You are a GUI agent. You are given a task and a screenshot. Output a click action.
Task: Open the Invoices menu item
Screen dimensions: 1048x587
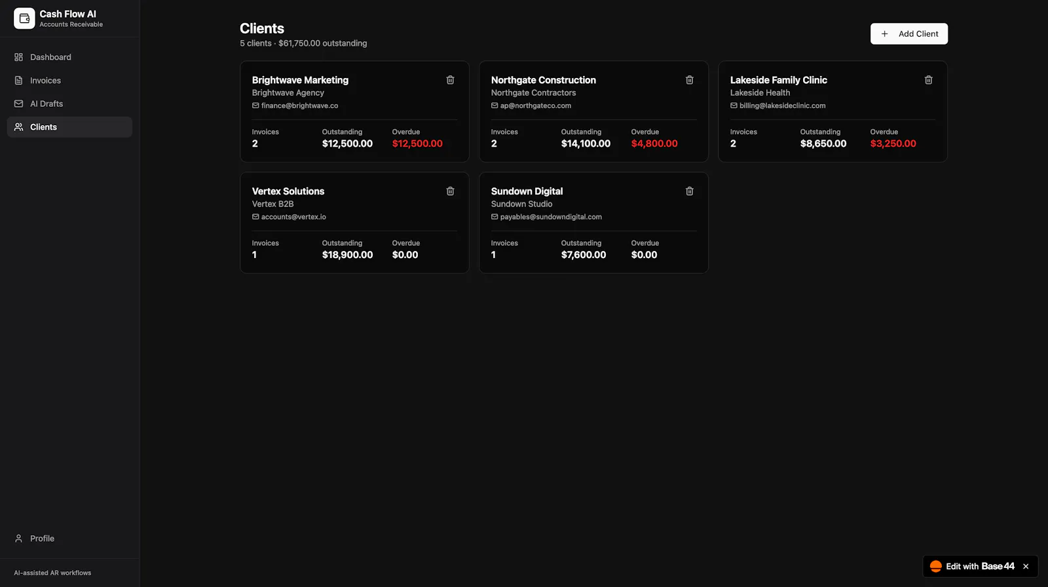(x=69, y=81)
